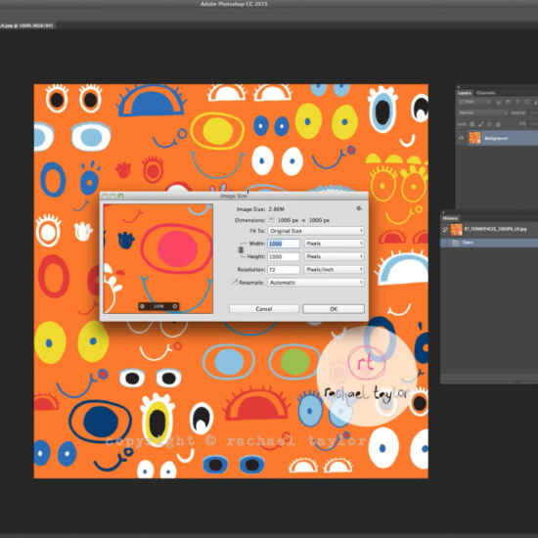Viewport: 538px width, 538px height.
Task: Click the Width input field
Action: [x=284, y=244]
